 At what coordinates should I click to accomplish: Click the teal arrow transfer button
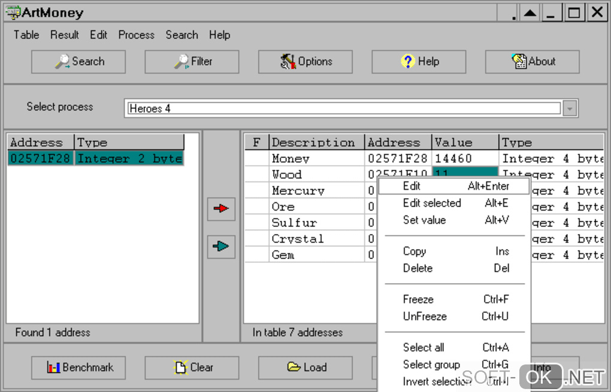(x=221, y=247)
